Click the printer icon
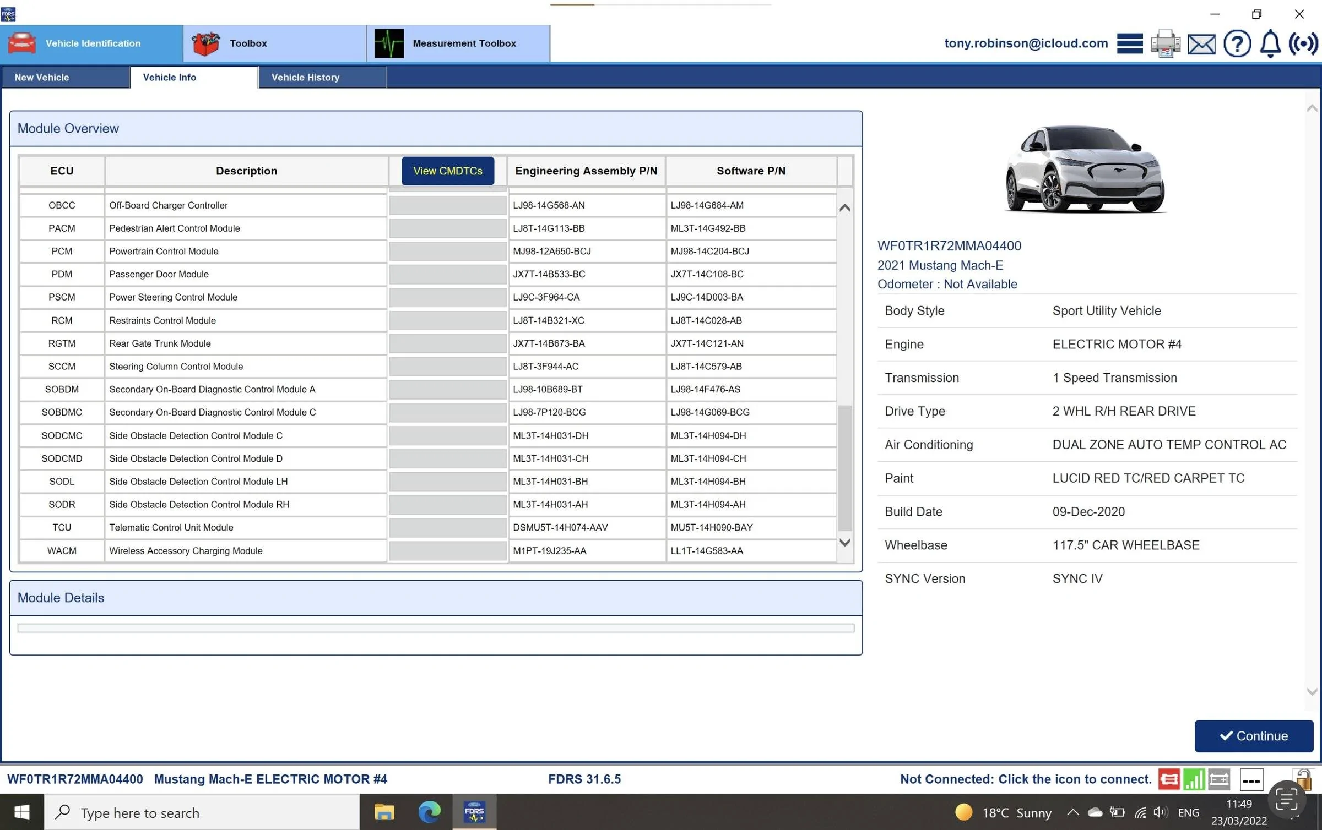This screenshot has height=830, width=1322. click(1166, 43)
